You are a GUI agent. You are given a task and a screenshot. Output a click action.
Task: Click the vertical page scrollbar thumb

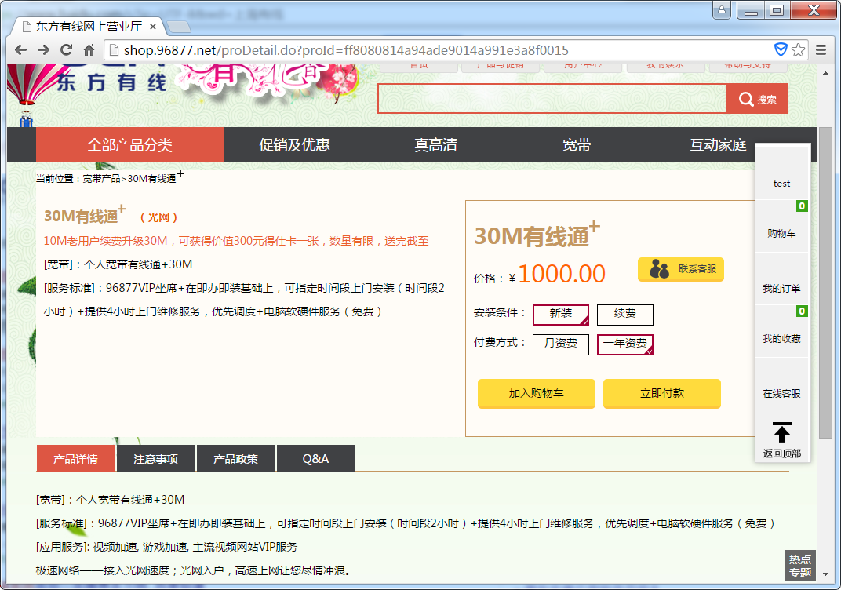coord(826,283)
